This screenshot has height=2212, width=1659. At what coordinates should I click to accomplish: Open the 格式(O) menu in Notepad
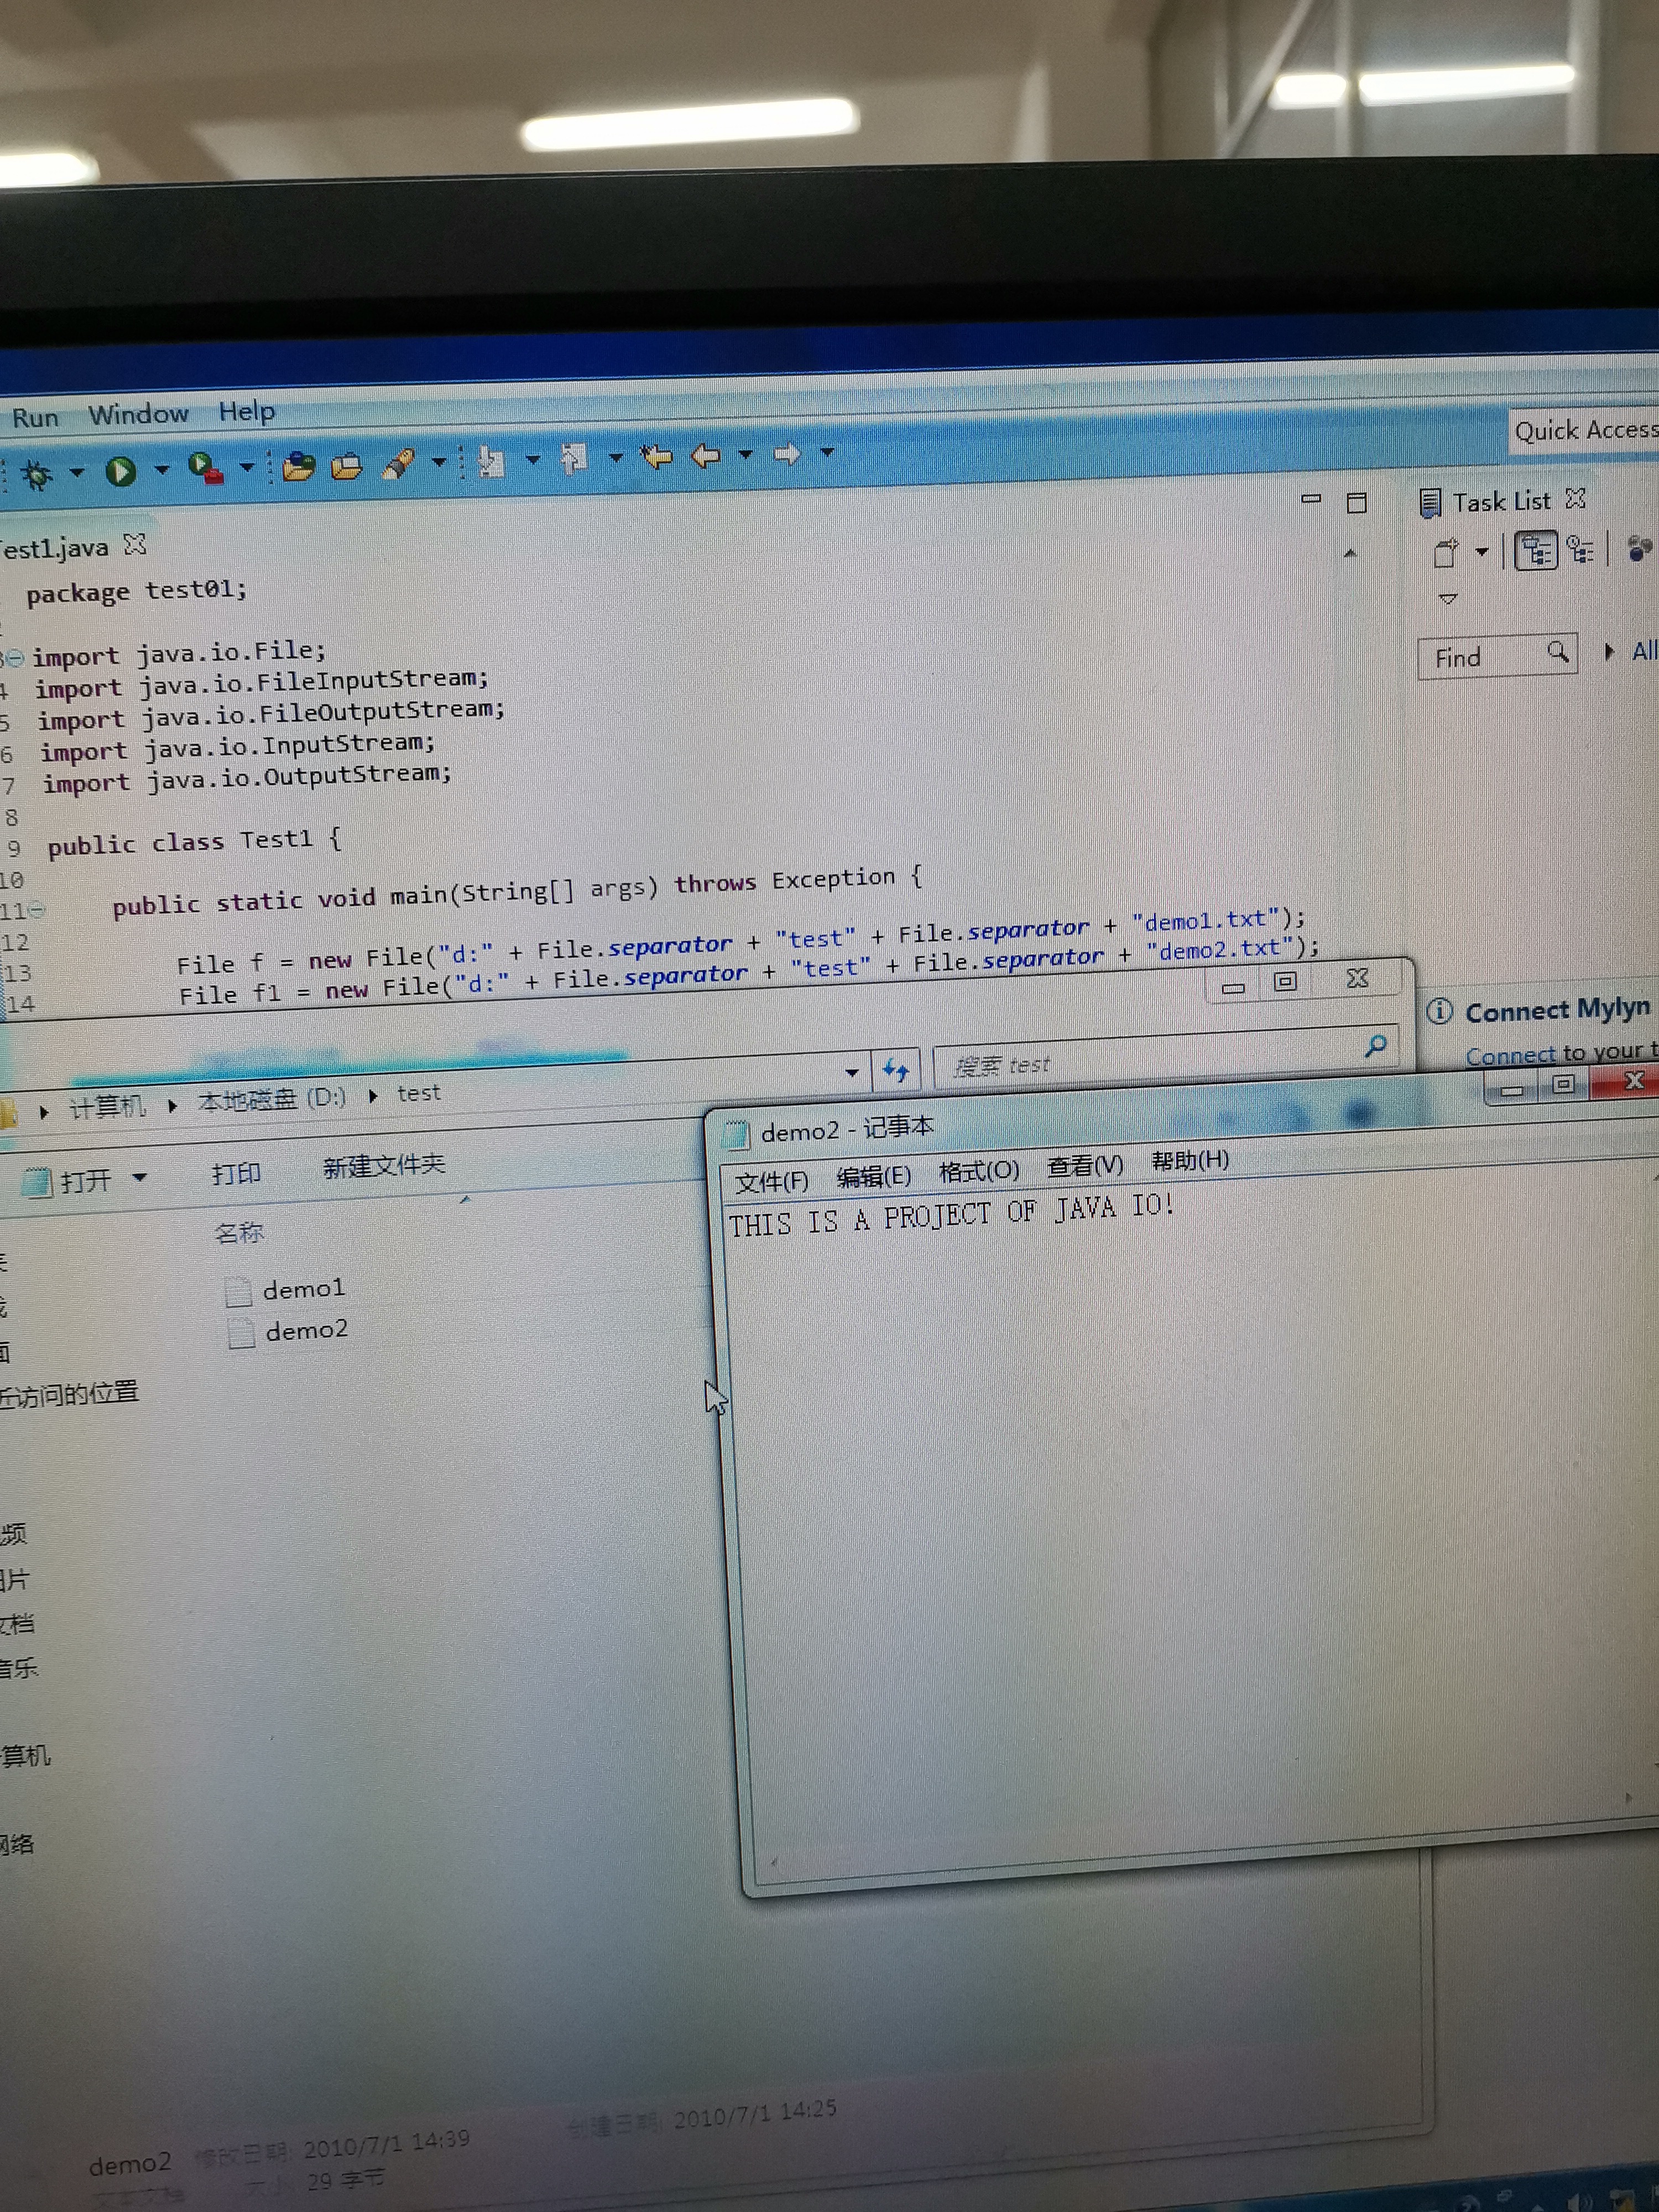pyautogui.click(x=978, y=1171)
